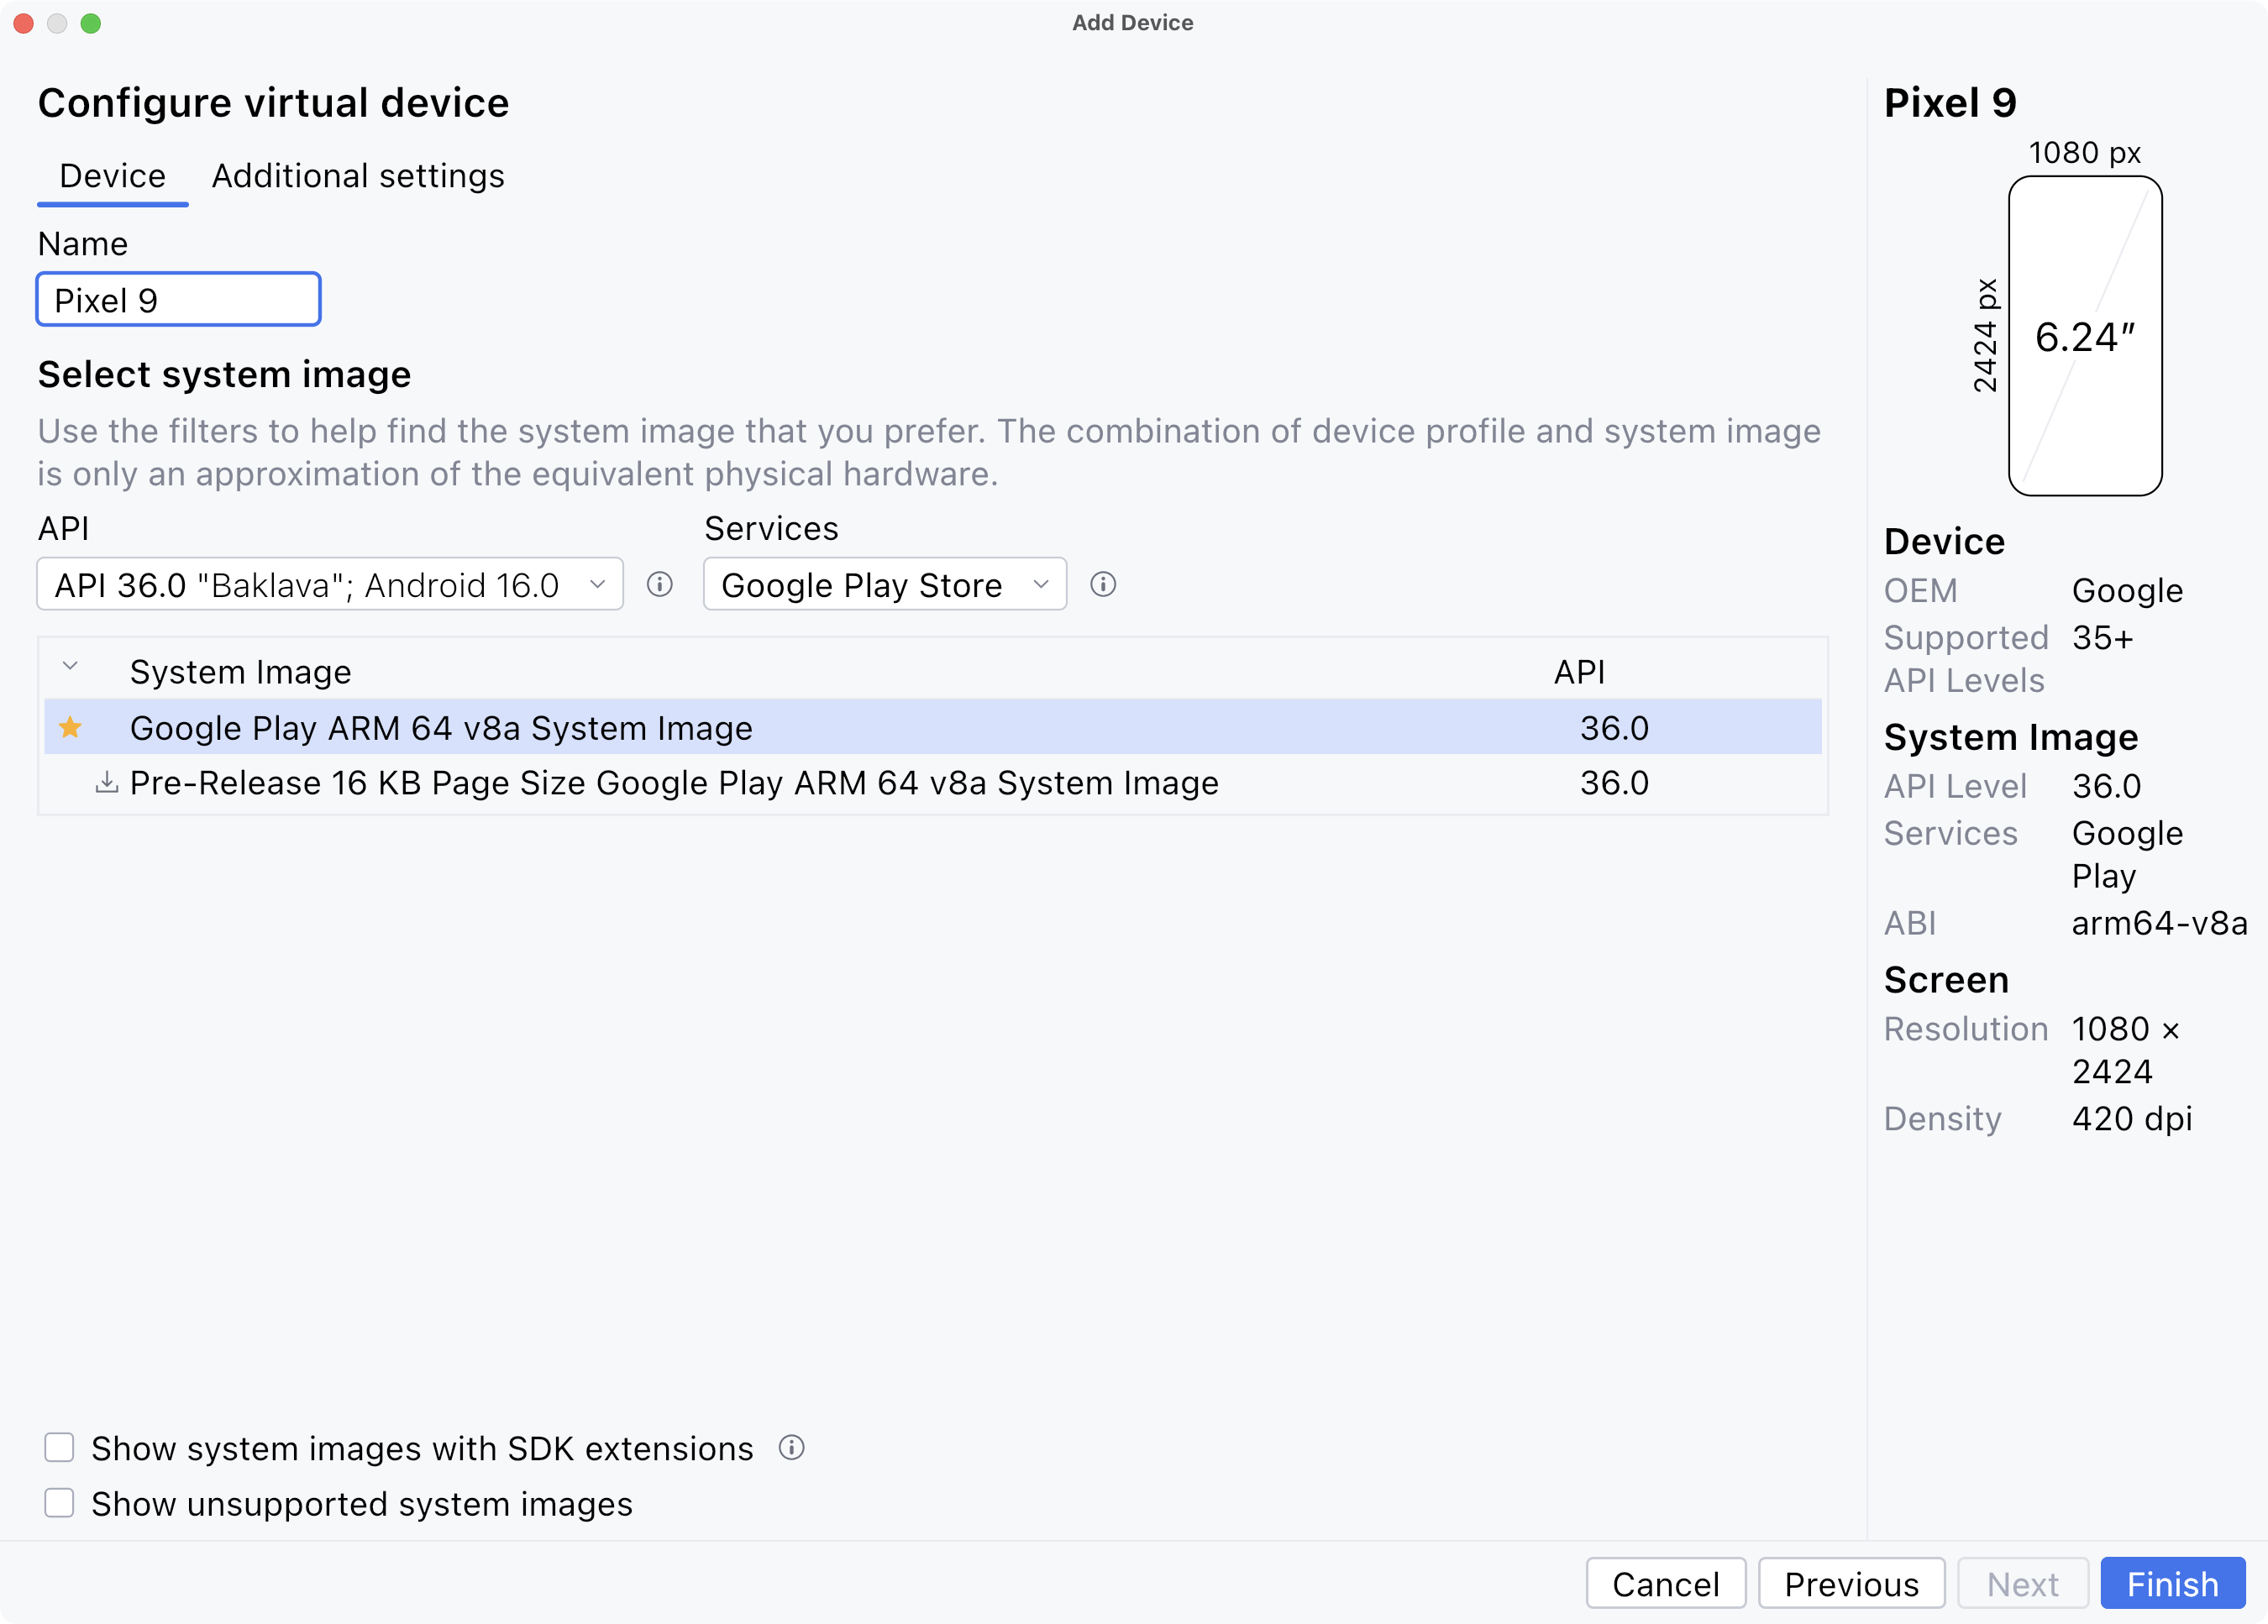The height and width of the screenshot is (1624, 2268).
Task: Click info icon beside SDK extensions option
Action: 791,1447
